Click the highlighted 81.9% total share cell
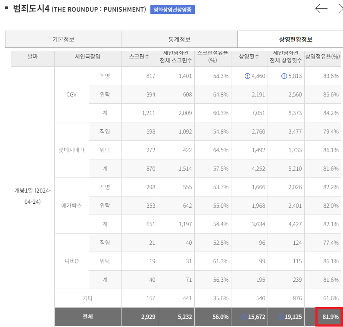The height and width of the screenshot is (327, 343). point(330,317)
